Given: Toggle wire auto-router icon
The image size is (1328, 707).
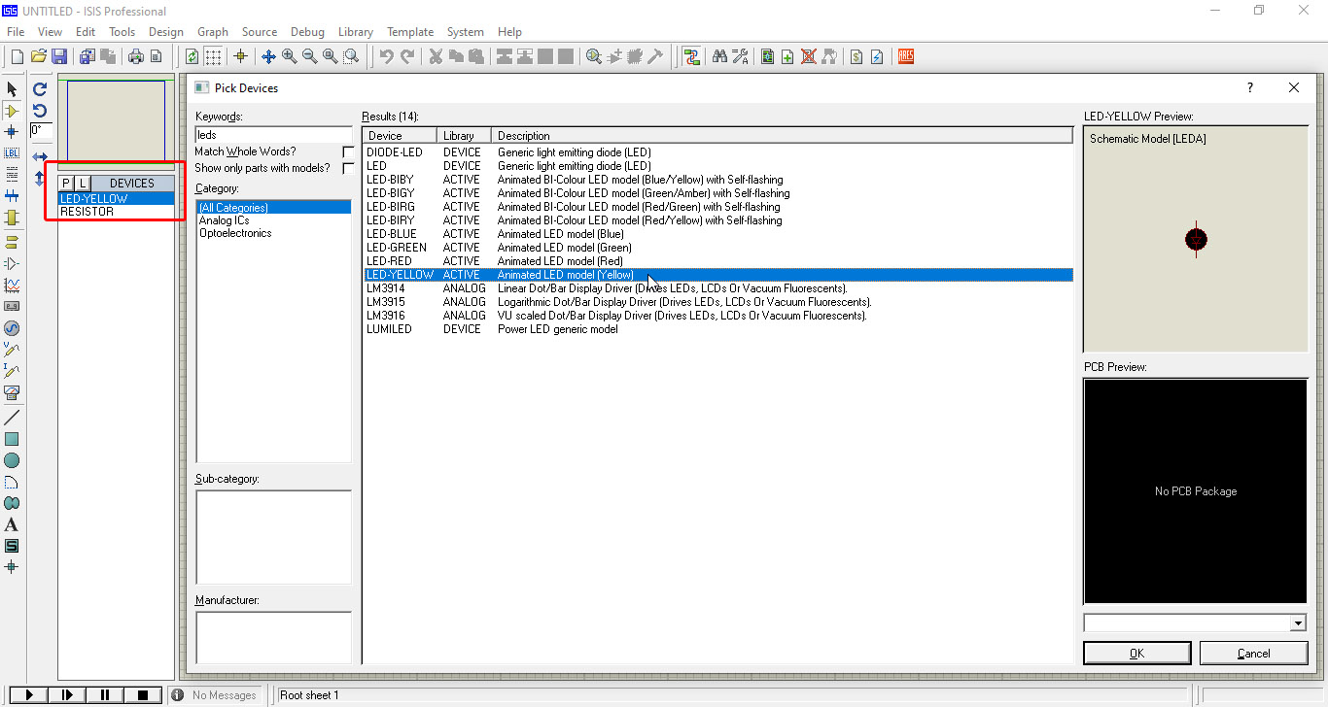Looking at the screenshot, I should point(691,57).
